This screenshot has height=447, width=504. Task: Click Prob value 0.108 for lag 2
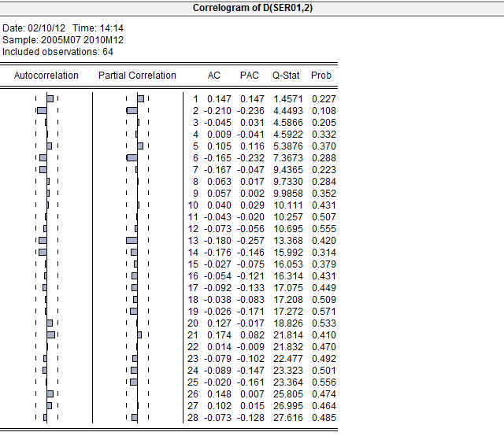321,111
